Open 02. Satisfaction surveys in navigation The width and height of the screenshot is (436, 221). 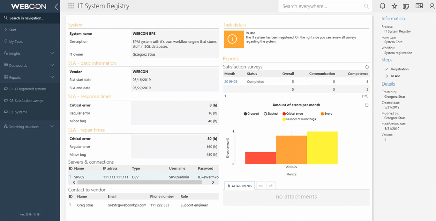(x=26, y=101)
